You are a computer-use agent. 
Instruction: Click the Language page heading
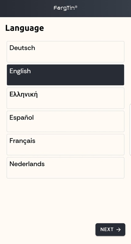click(25, 28)
